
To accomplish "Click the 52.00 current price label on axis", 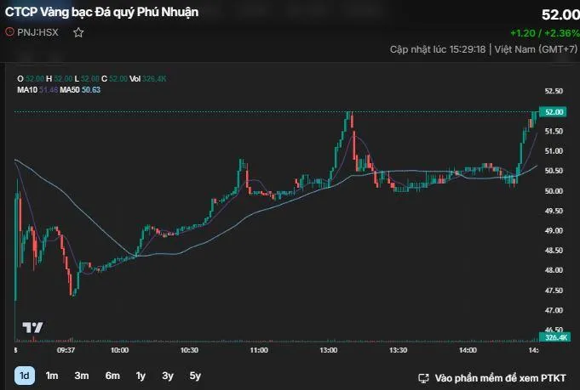I will pyautogui.click(x=553, y=112).
